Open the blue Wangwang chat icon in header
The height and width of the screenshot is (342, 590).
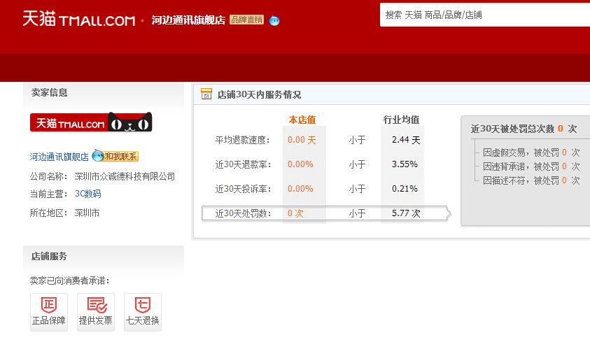(274, 21)
